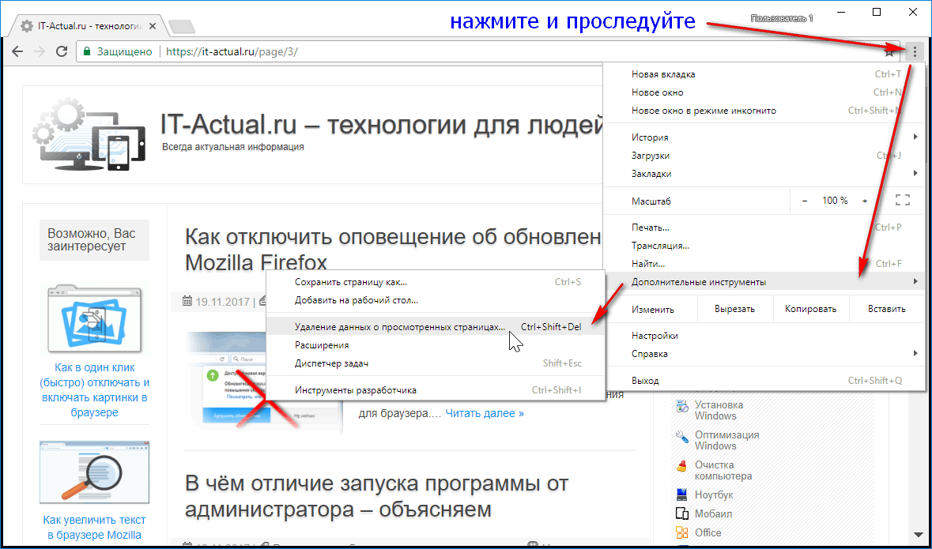Click the Установка Windows category icon

click(x=681, y=406)
